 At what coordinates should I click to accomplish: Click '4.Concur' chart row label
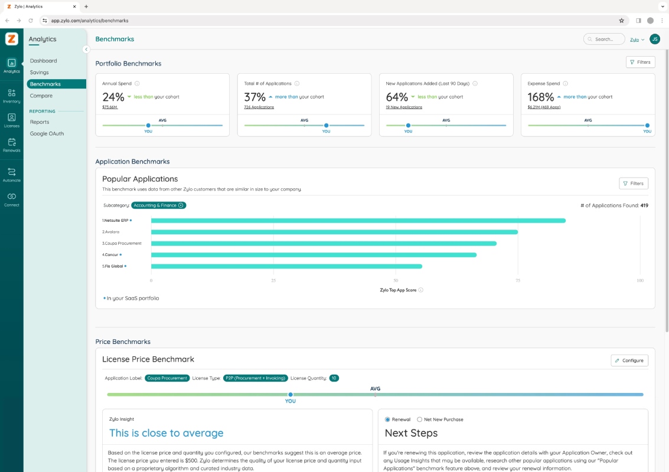click(110, 255)
